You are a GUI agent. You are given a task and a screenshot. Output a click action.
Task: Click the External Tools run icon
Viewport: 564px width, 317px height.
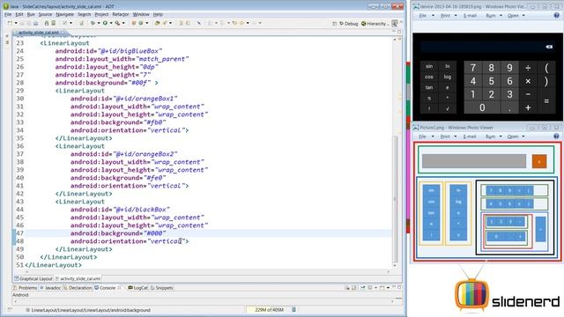pyautogui.click(x=117, y=24)
